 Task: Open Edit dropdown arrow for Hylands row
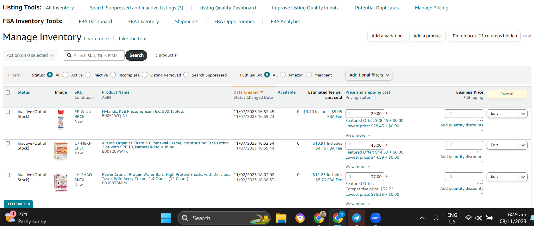pyautogui.click(x=523, y=114)
